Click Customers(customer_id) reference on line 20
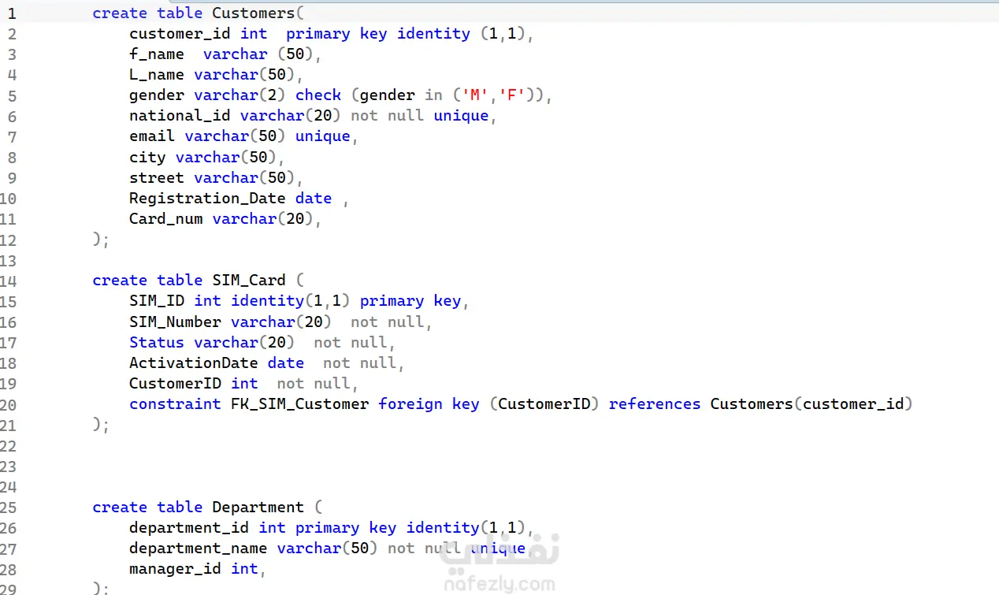This screenshot has width=999, height=595. pyautogui.click(x=811, y=403)
